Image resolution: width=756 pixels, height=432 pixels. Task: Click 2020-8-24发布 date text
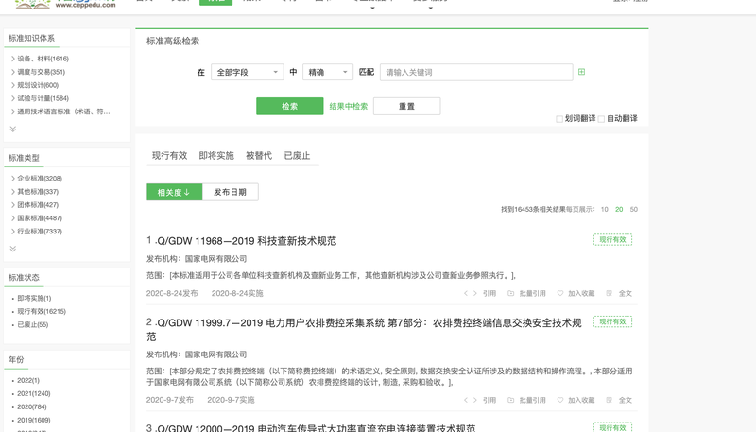(x=172, y=293)
